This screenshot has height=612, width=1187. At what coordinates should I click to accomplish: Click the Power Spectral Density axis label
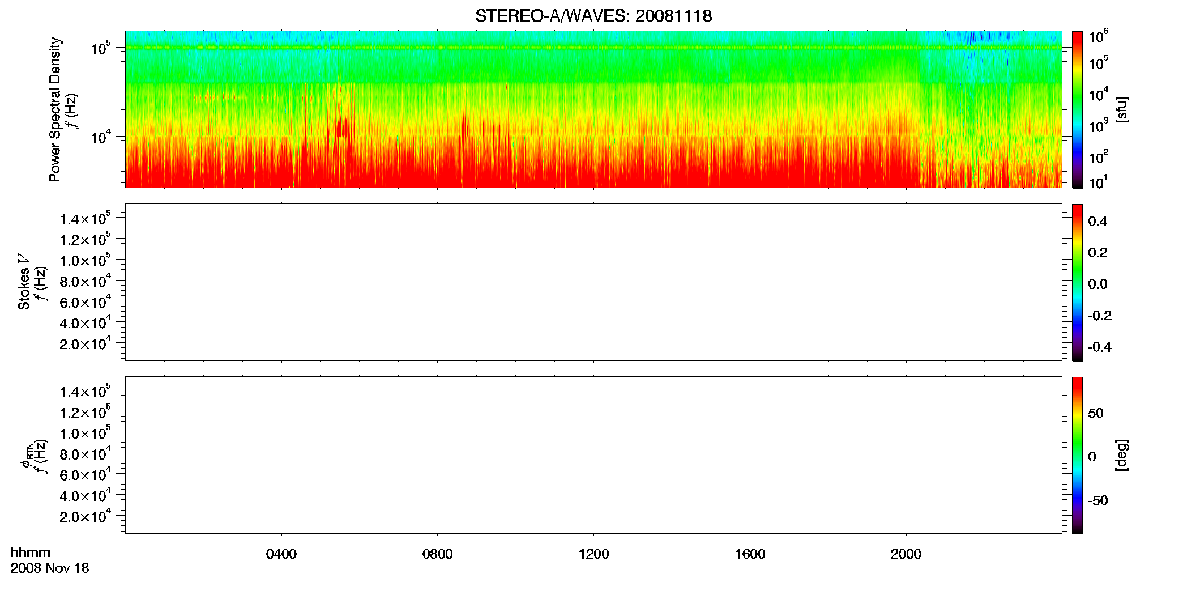click(x=55, y=109)
